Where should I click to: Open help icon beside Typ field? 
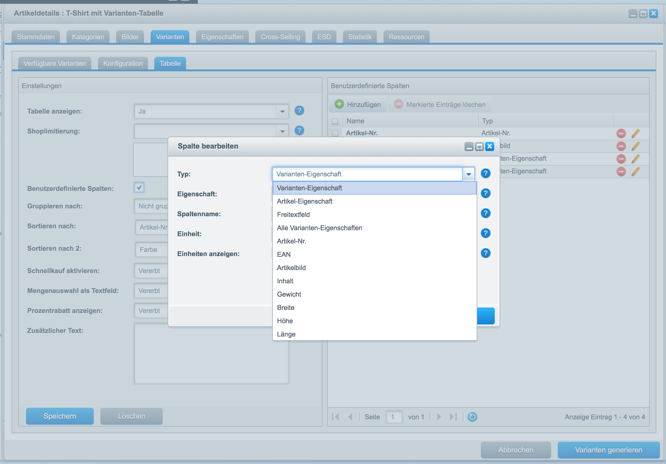pyautogui.click(x=485, y=173)
